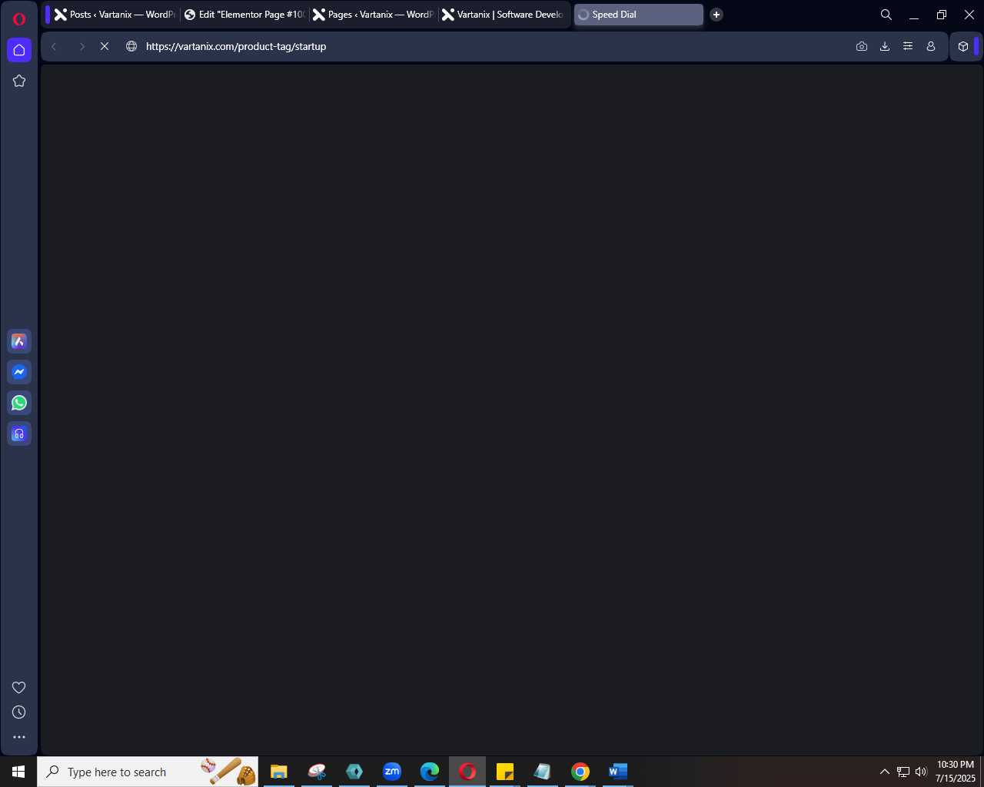The width and height of the screenshot is (984, 787).
Task: Stop page loading with the X button
Action: click(105, 46)
